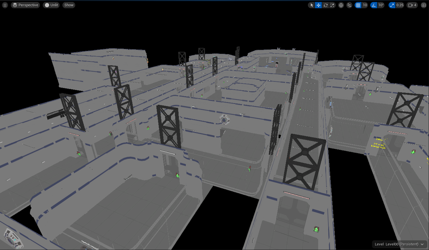Change the grid snap value 10
Screen dimensions: 429x250
tap(365, 5)
